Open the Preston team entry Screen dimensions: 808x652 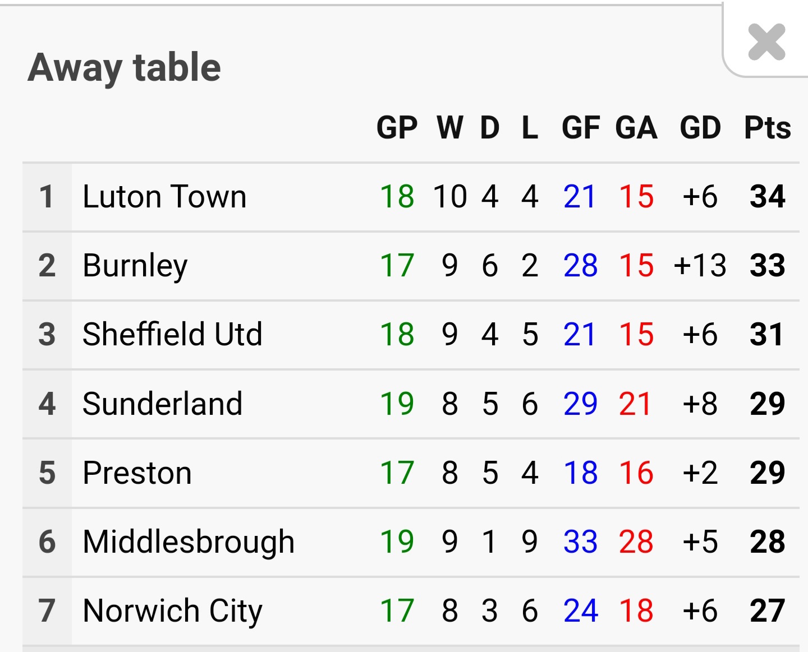[x=137, y=473]
